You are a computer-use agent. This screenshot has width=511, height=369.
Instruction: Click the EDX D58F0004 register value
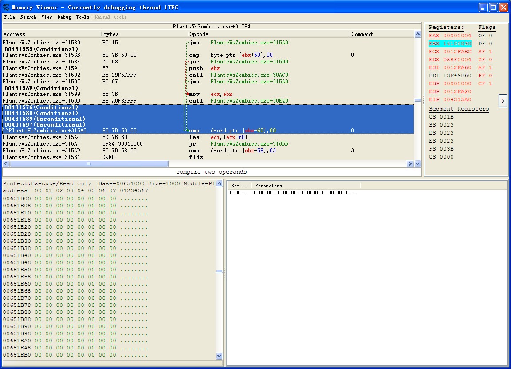[x=450, y=60]
